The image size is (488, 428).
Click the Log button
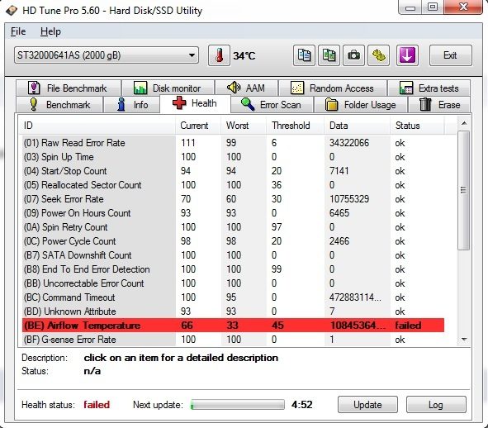(436, 405)
